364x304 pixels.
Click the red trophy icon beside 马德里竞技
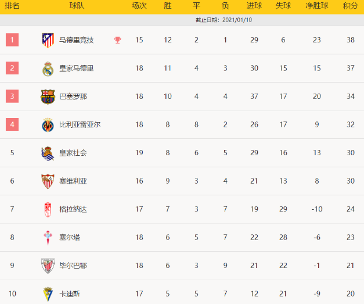pyautogui.click(x=118, y=40)
